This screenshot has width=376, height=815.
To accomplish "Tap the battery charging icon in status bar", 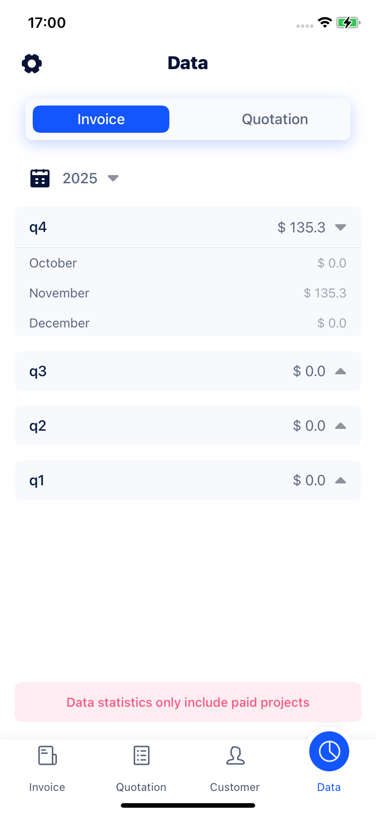I will (x=348, y=22).
